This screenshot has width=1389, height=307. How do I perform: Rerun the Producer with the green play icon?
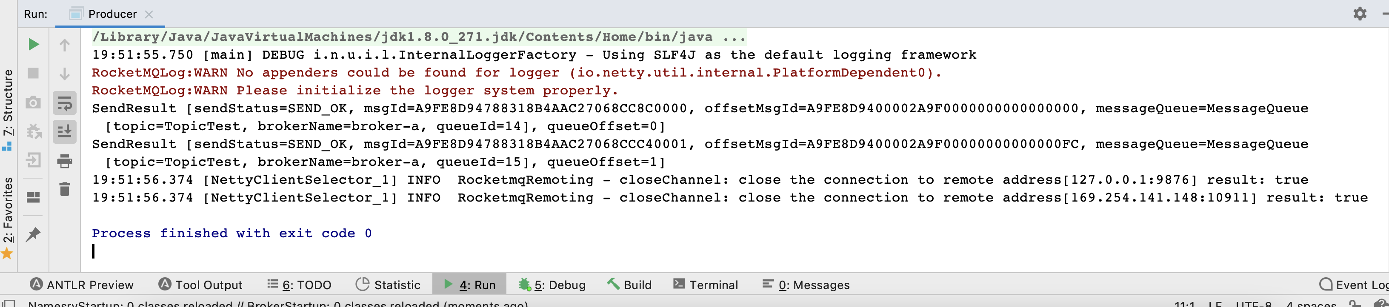[x=34, y=44]
